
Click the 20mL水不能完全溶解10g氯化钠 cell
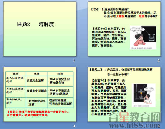pyautogui.click(x=60, y=92)
